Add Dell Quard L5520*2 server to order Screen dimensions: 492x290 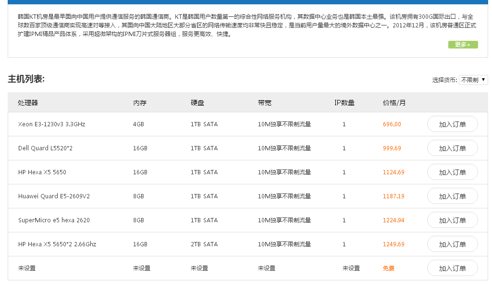click(x=453, y=148)
